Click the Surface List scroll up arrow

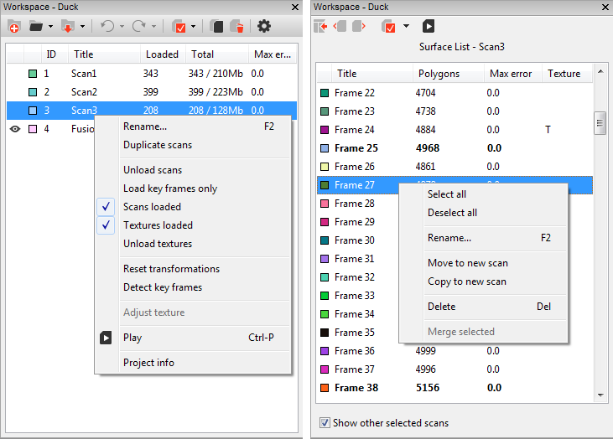pyautogui.click(x=600, y=71)
